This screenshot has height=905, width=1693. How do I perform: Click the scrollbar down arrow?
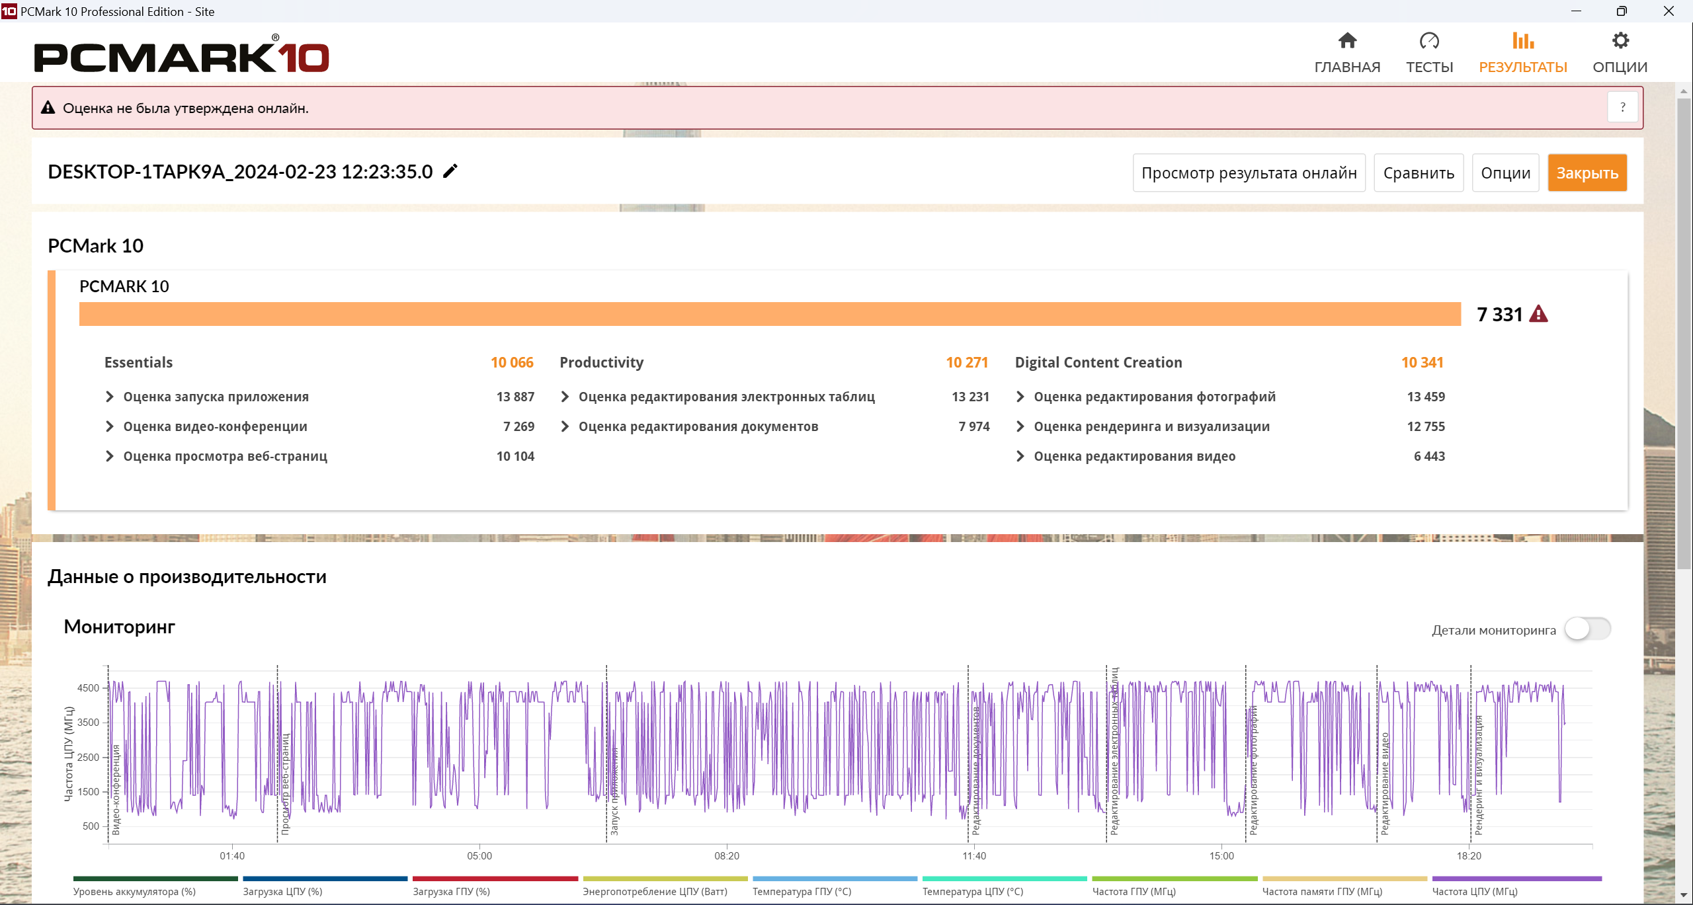(x=1684, y=895)
